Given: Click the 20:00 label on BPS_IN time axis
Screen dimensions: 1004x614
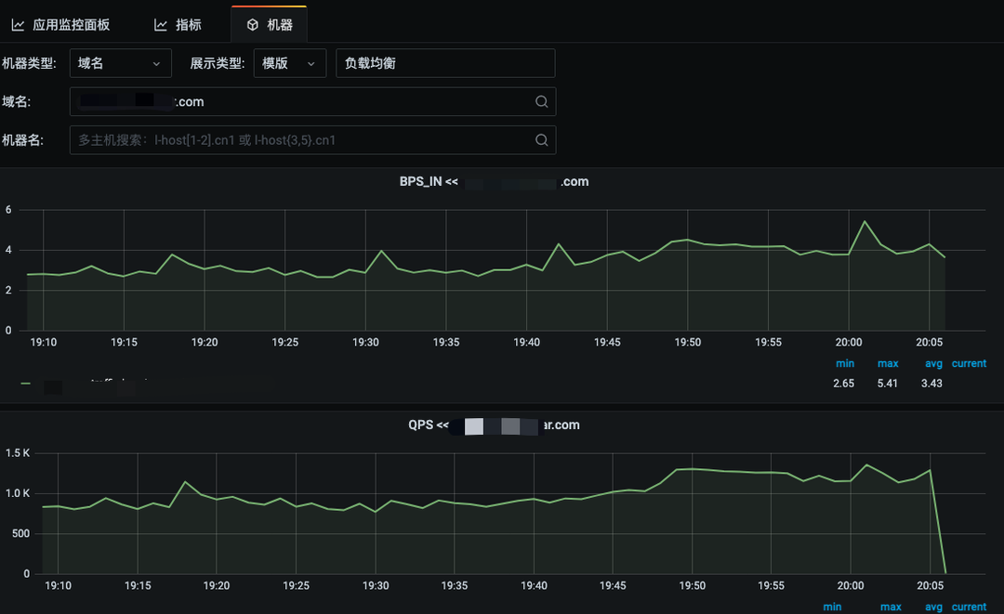Looking at the screenshot, I should pyautogui.click(x=849, y=342).
